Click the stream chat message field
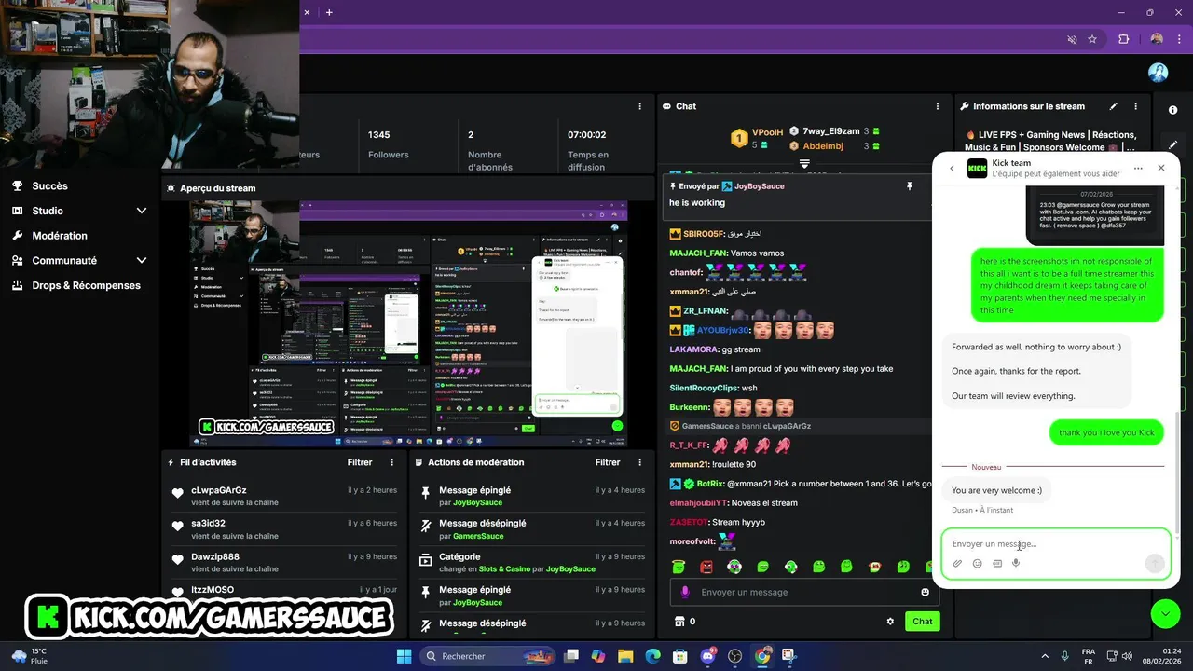This screenshot has height=671, width=1193. tap(803, 592)
